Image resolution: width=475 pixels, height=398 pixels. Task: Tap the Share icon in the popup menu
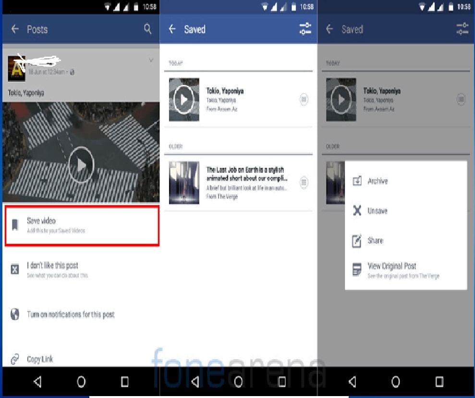pos(356,241)
